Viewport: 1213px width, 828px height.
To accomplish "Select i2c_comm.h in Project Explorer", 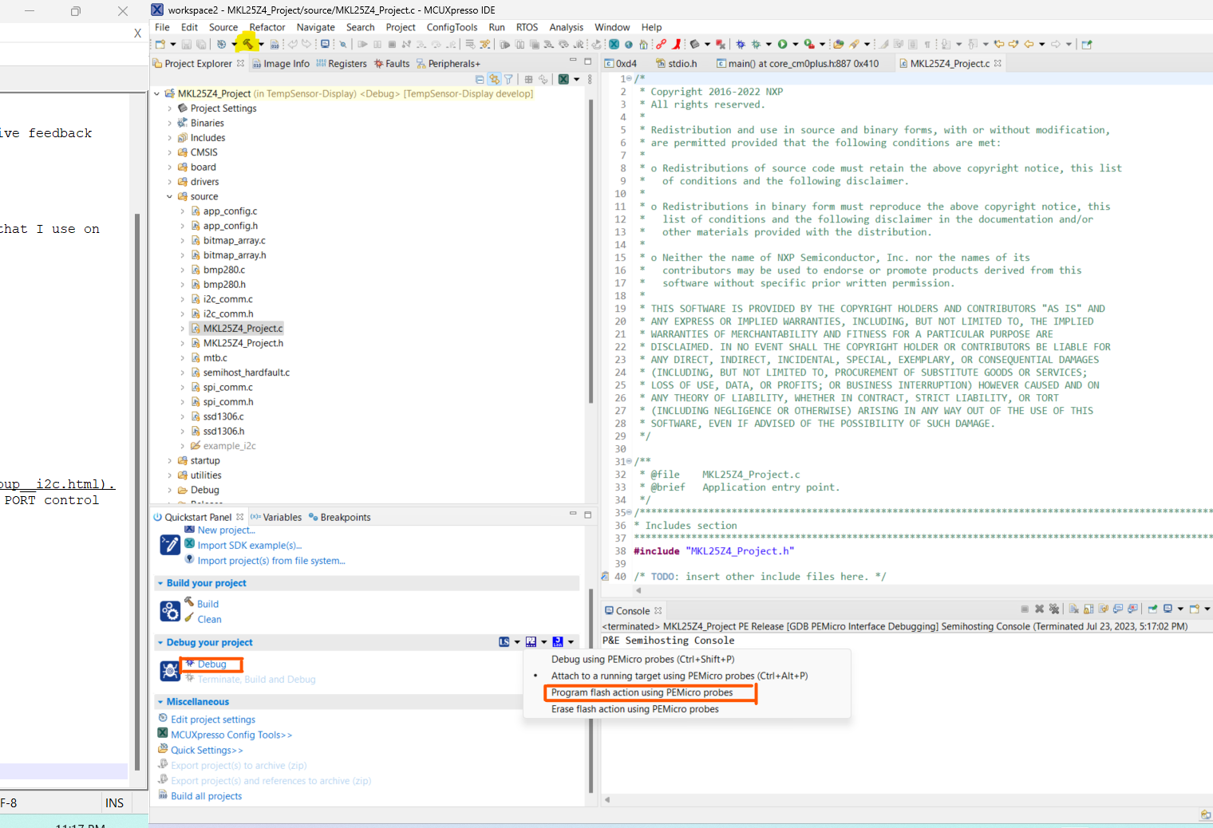I will coord(227,313).
